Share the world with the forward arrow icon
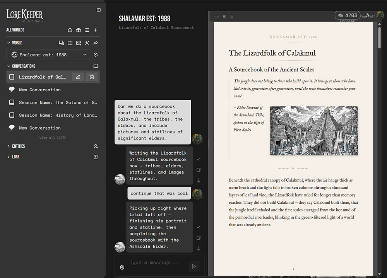 96,43
